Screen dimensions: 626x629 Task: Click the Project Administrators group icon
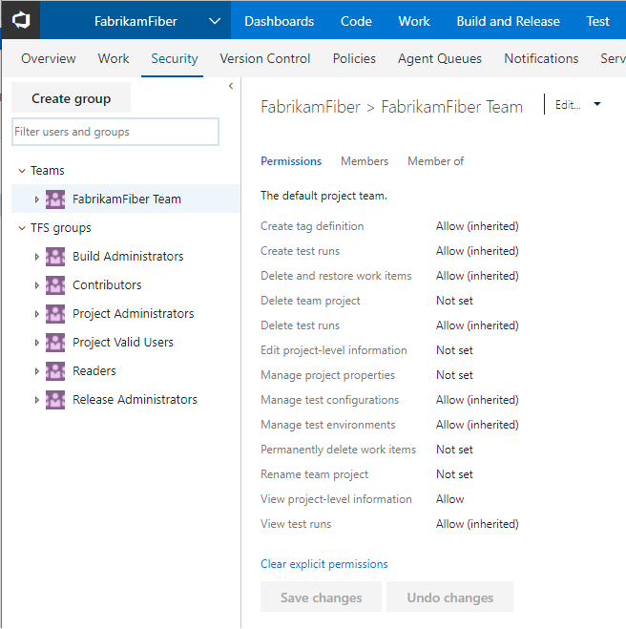tap(55, 314)
